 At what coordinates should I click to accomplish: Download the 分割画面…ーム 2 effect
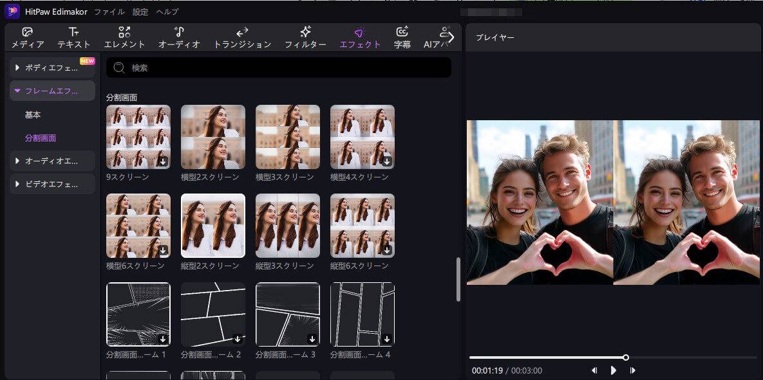(x=238, y=339)
